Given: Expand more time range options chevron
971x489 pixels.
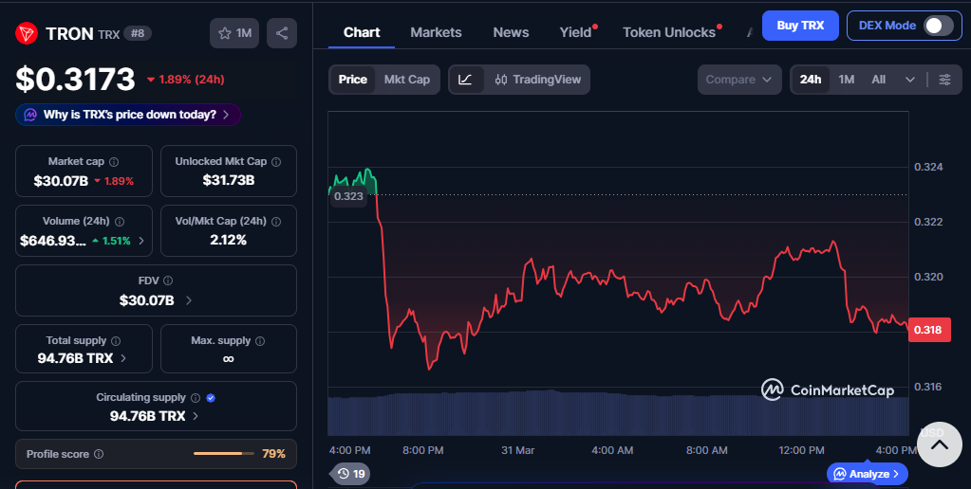Looking at the screenshot, I should pyautogui.click(x=910, y=80).
